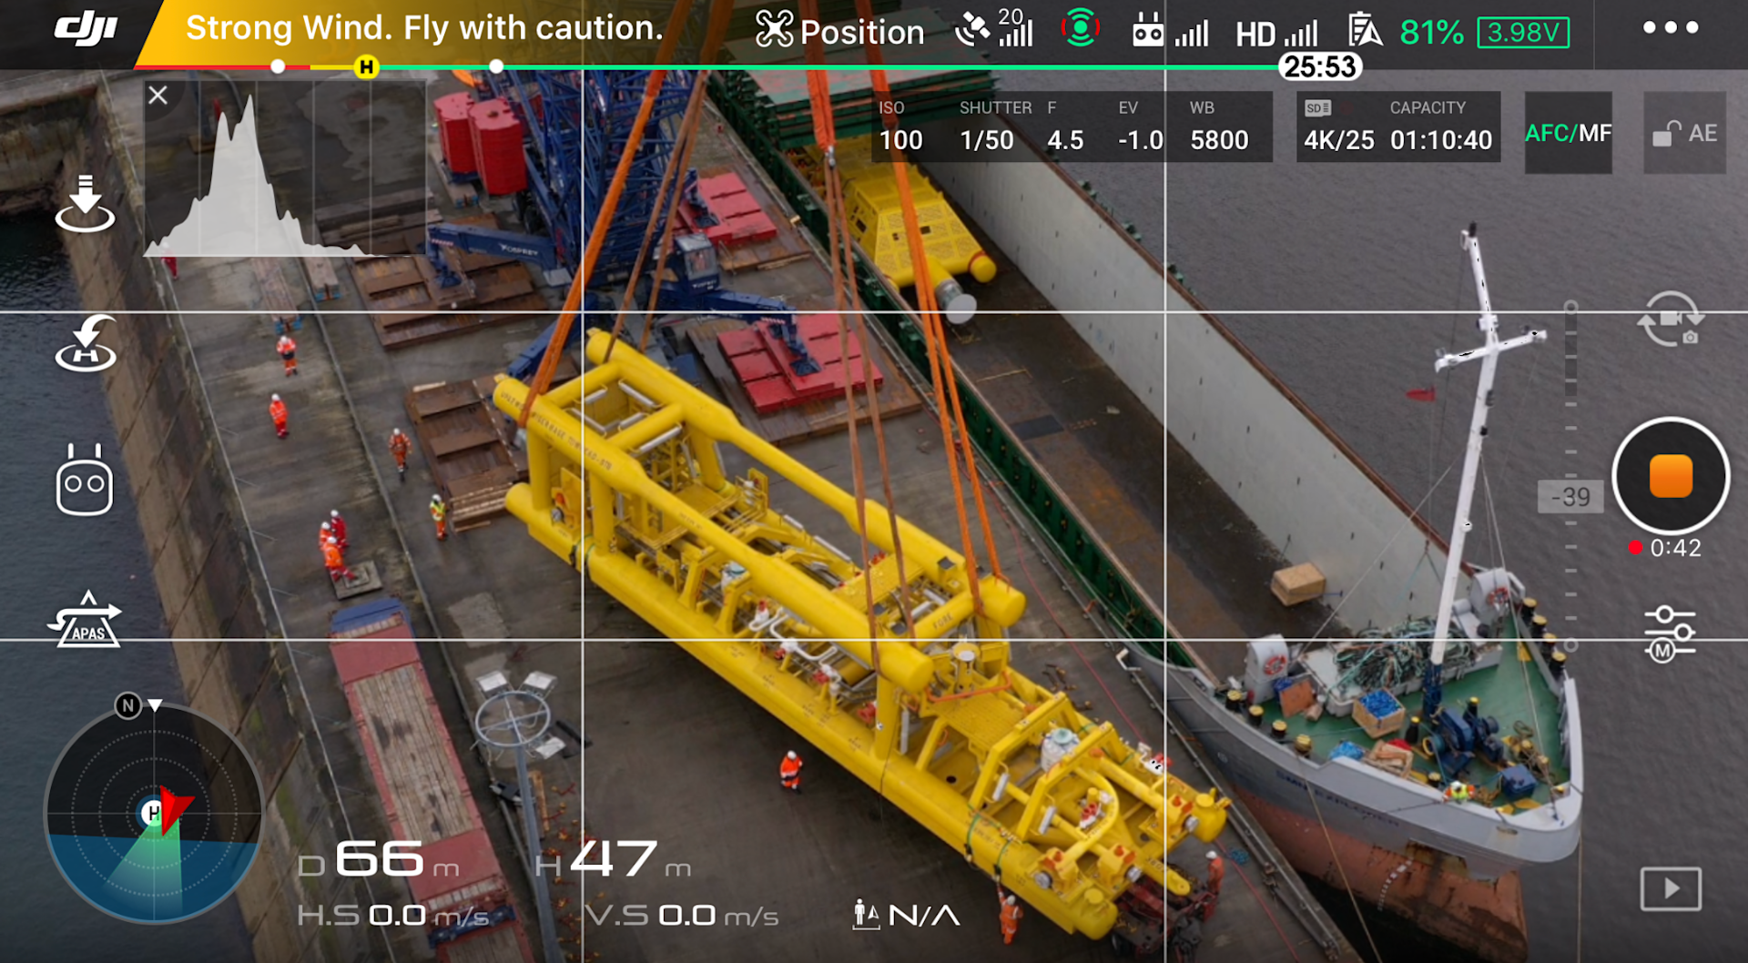1748x963 pixels.
Task: Change white balance 5800
Action: click(x=1219, y=127)
